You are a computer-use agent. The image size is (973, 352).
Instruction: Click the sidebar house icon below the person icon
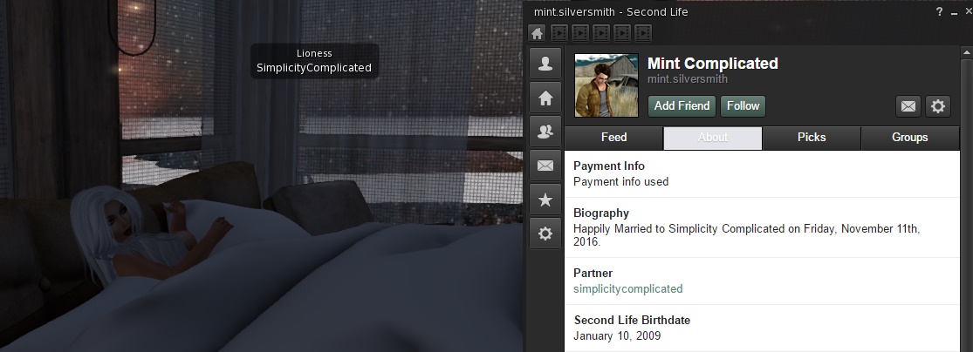pos(545,98)
